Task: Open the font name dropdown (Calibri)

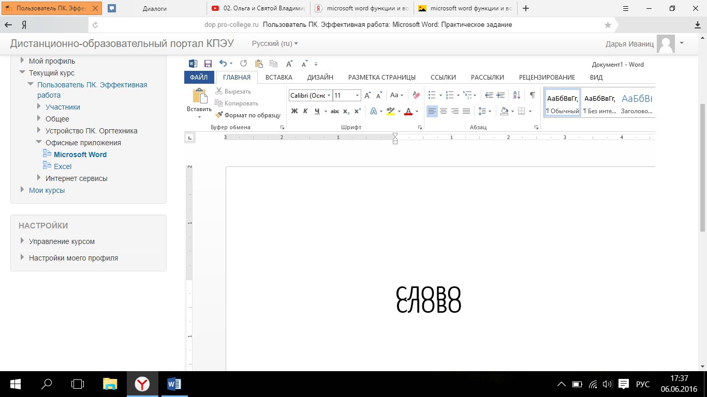Action: pos(329,96)
